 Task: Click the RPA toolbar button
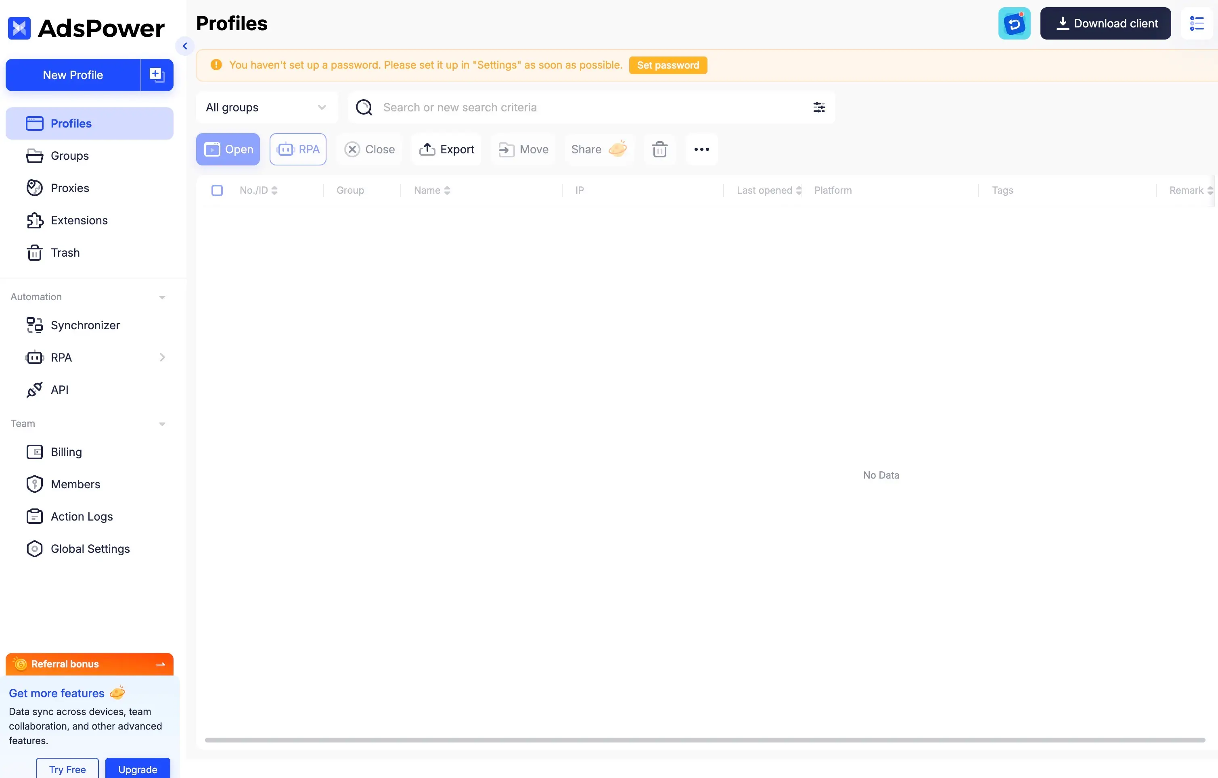coord(298,149)
